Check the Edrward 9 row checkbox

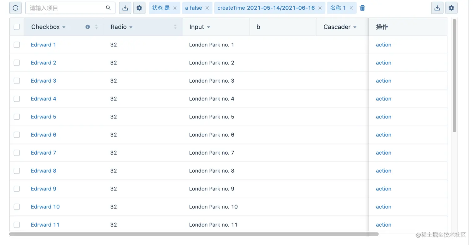pyautogui.click(x=17, y=189)
